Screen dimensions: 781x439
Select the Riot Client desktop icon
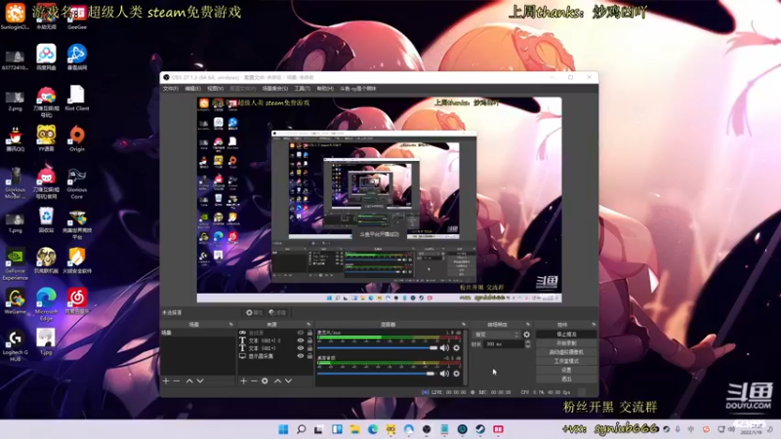(x=77, y=98)
